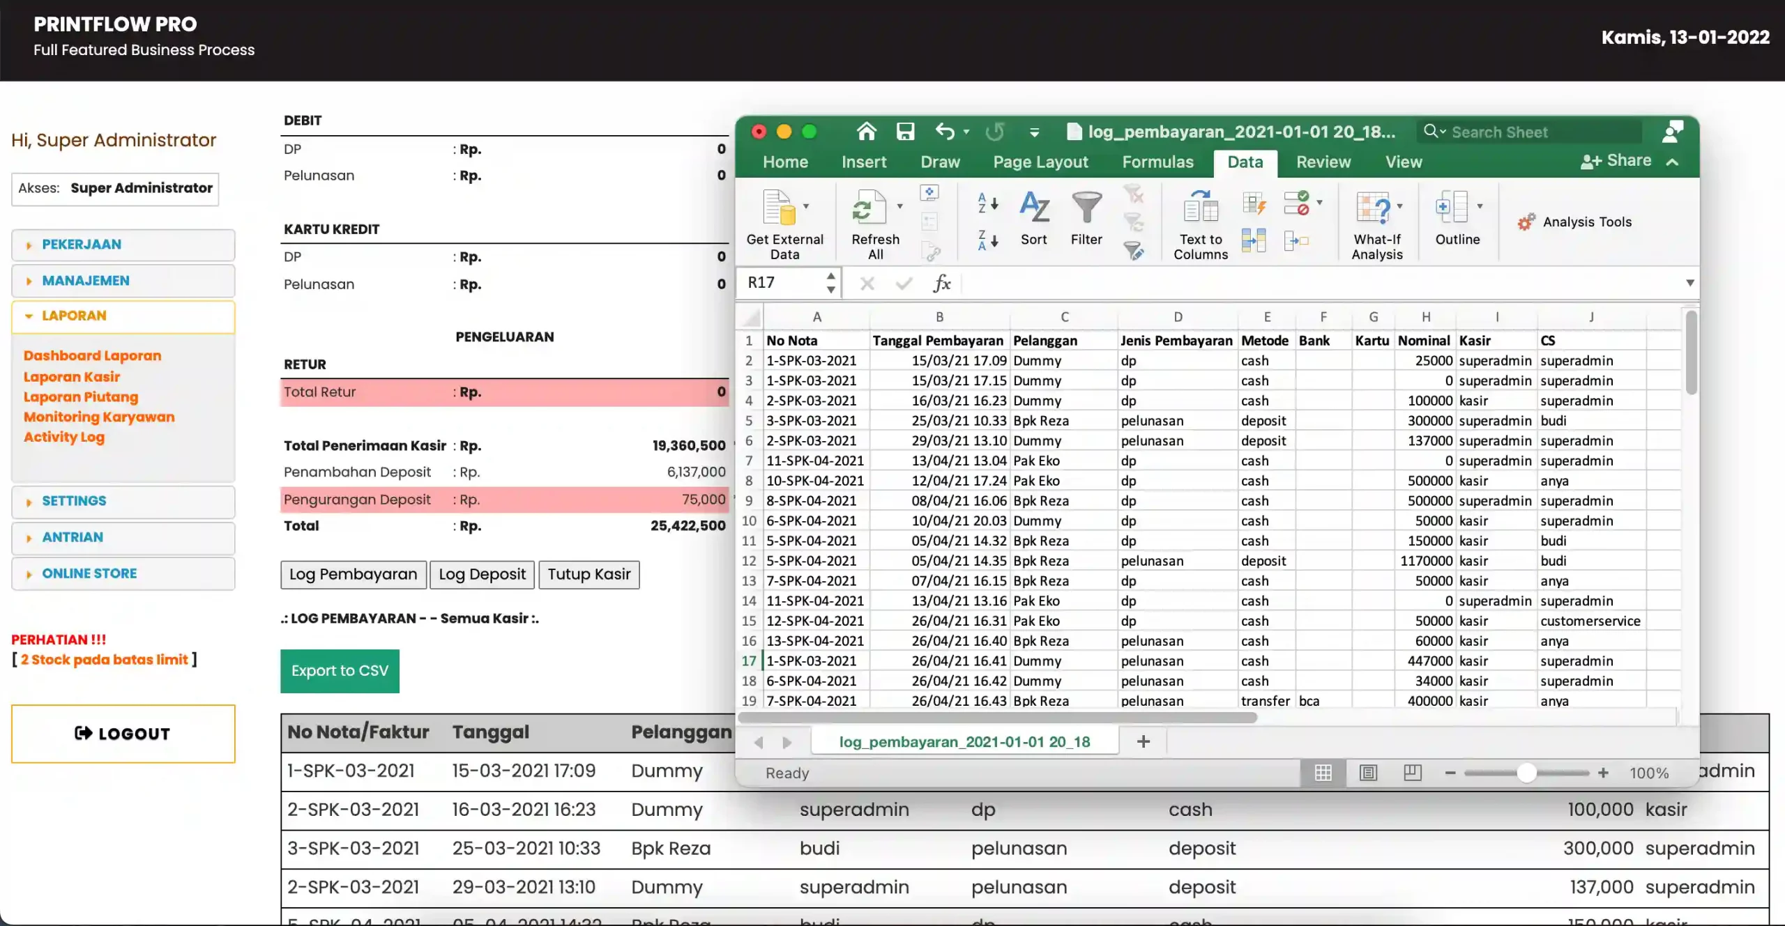This screenshot has height=926, width=1785.
Task: Open What-If Analysis
Action: [1377, 225]
